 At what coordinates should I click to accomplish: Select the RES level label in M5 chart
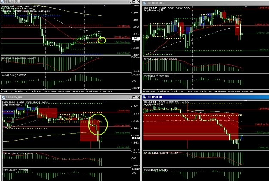pyautogui.click(x=124, y=110)
